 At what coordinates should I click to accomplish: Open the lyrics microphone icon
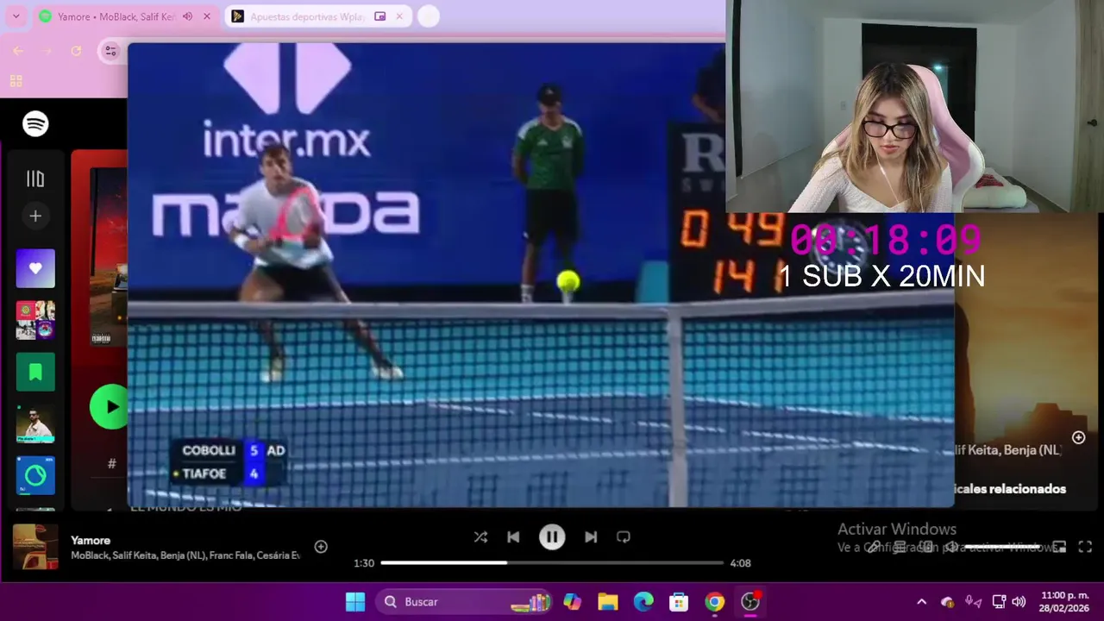tap(874, 547)
